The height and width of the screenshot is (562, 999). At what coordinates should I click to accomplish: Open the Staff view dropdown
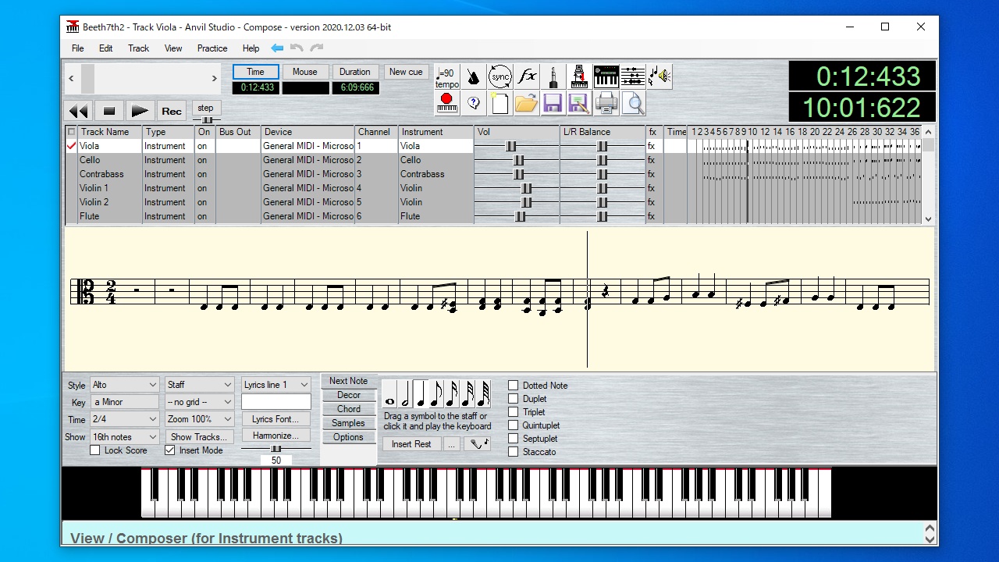coord(199,385)
